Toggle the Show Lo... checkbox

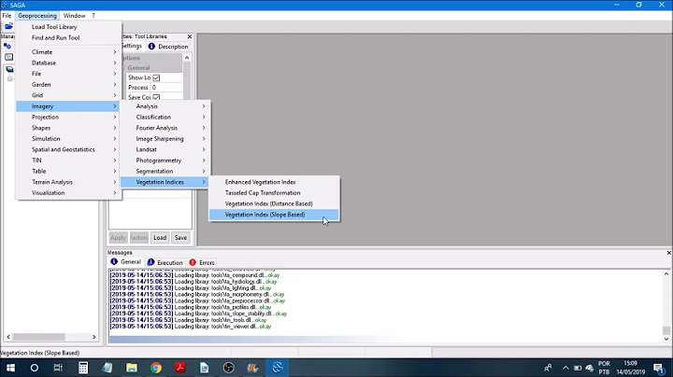pos(156,77)
